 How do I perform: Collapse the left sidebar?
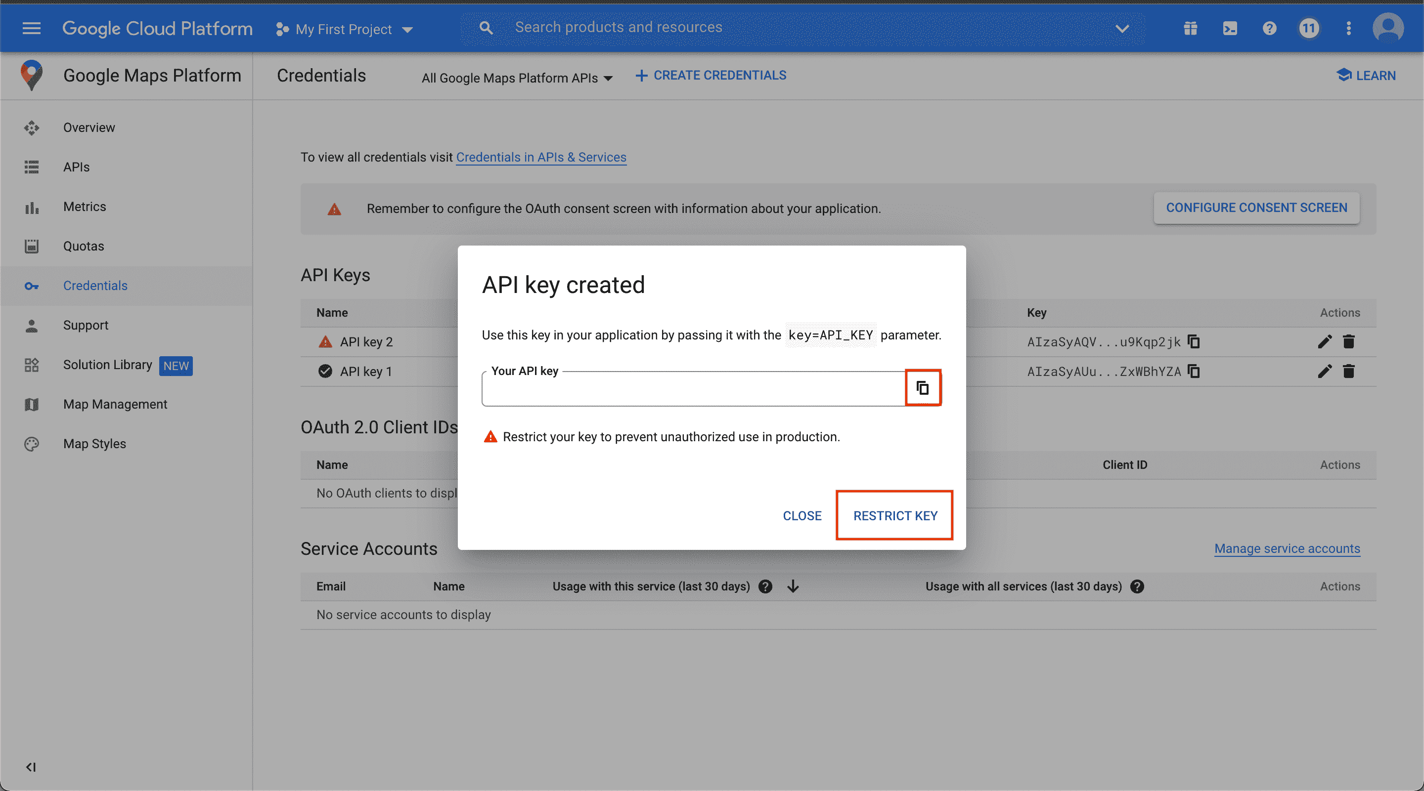(31, 767)
